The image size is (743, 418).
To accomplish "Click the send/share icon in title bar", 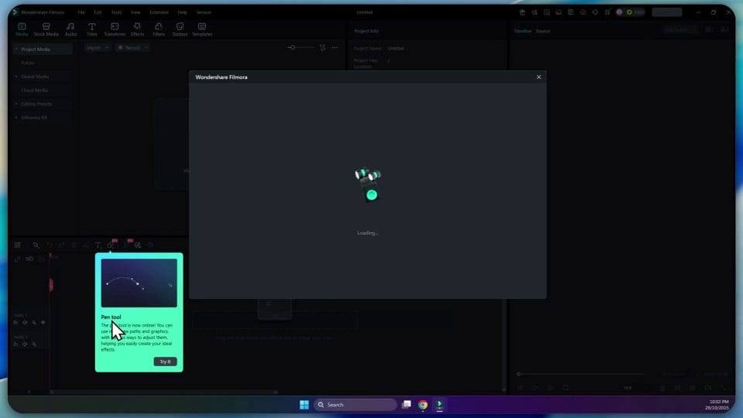I will click(535, 12).
